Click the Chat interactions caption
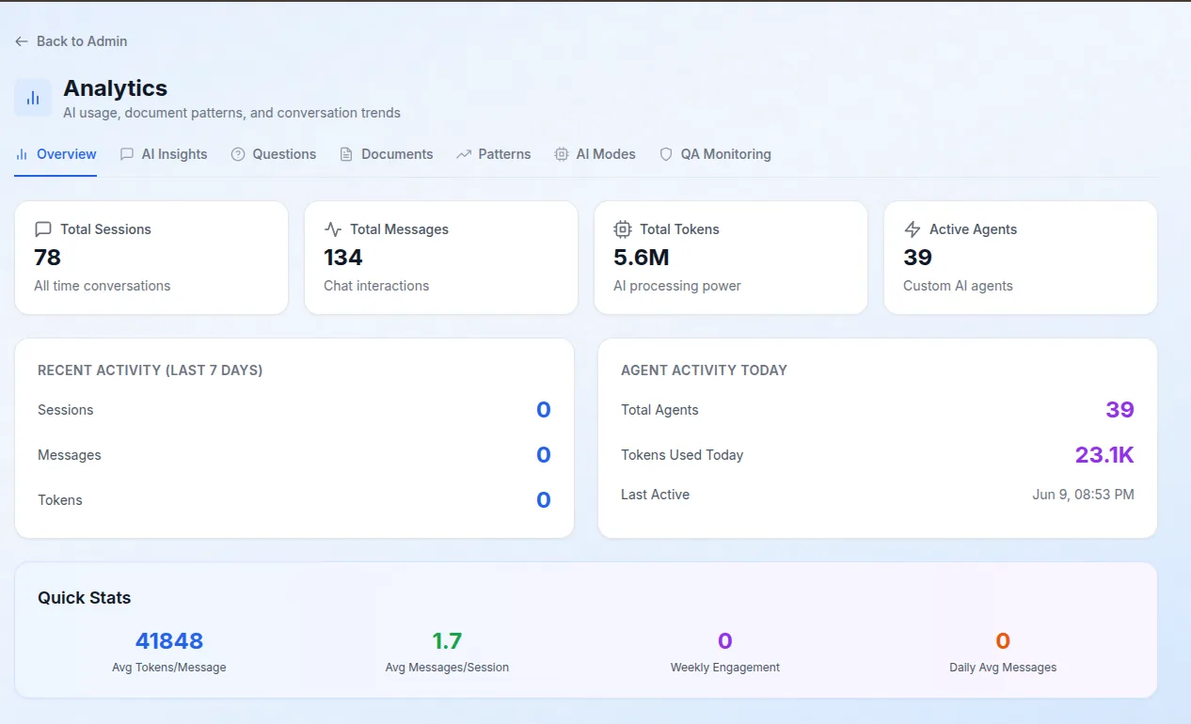This screenshot has width=1191, height=724. [376, 286]
